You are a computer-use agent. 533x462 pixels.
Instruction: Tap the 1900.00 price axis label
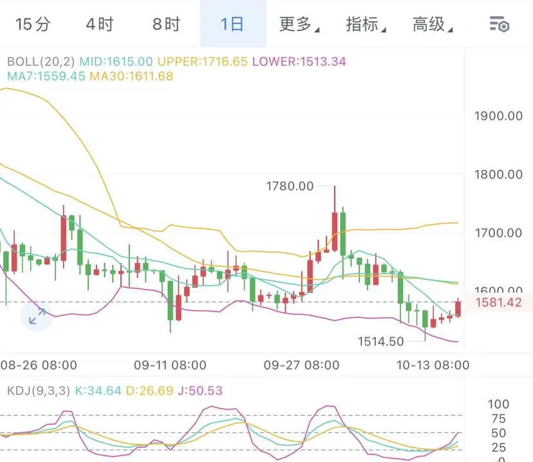498,116
